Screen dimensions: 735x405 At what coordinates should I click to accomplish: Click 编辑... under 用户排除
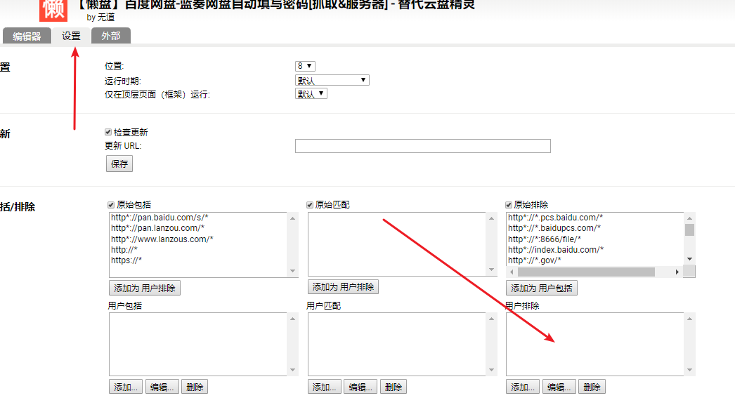click(559, 387)
